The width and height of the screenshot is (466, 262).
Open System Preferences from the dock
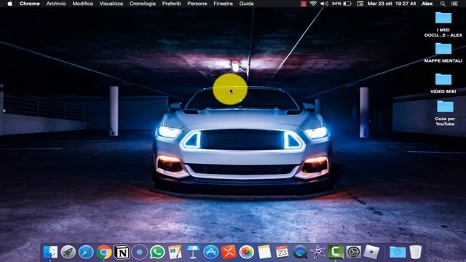pyautogui.click(x=353, y=253)
